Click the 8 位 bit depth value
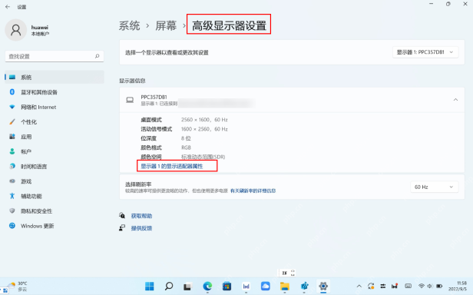 (186, 138)
